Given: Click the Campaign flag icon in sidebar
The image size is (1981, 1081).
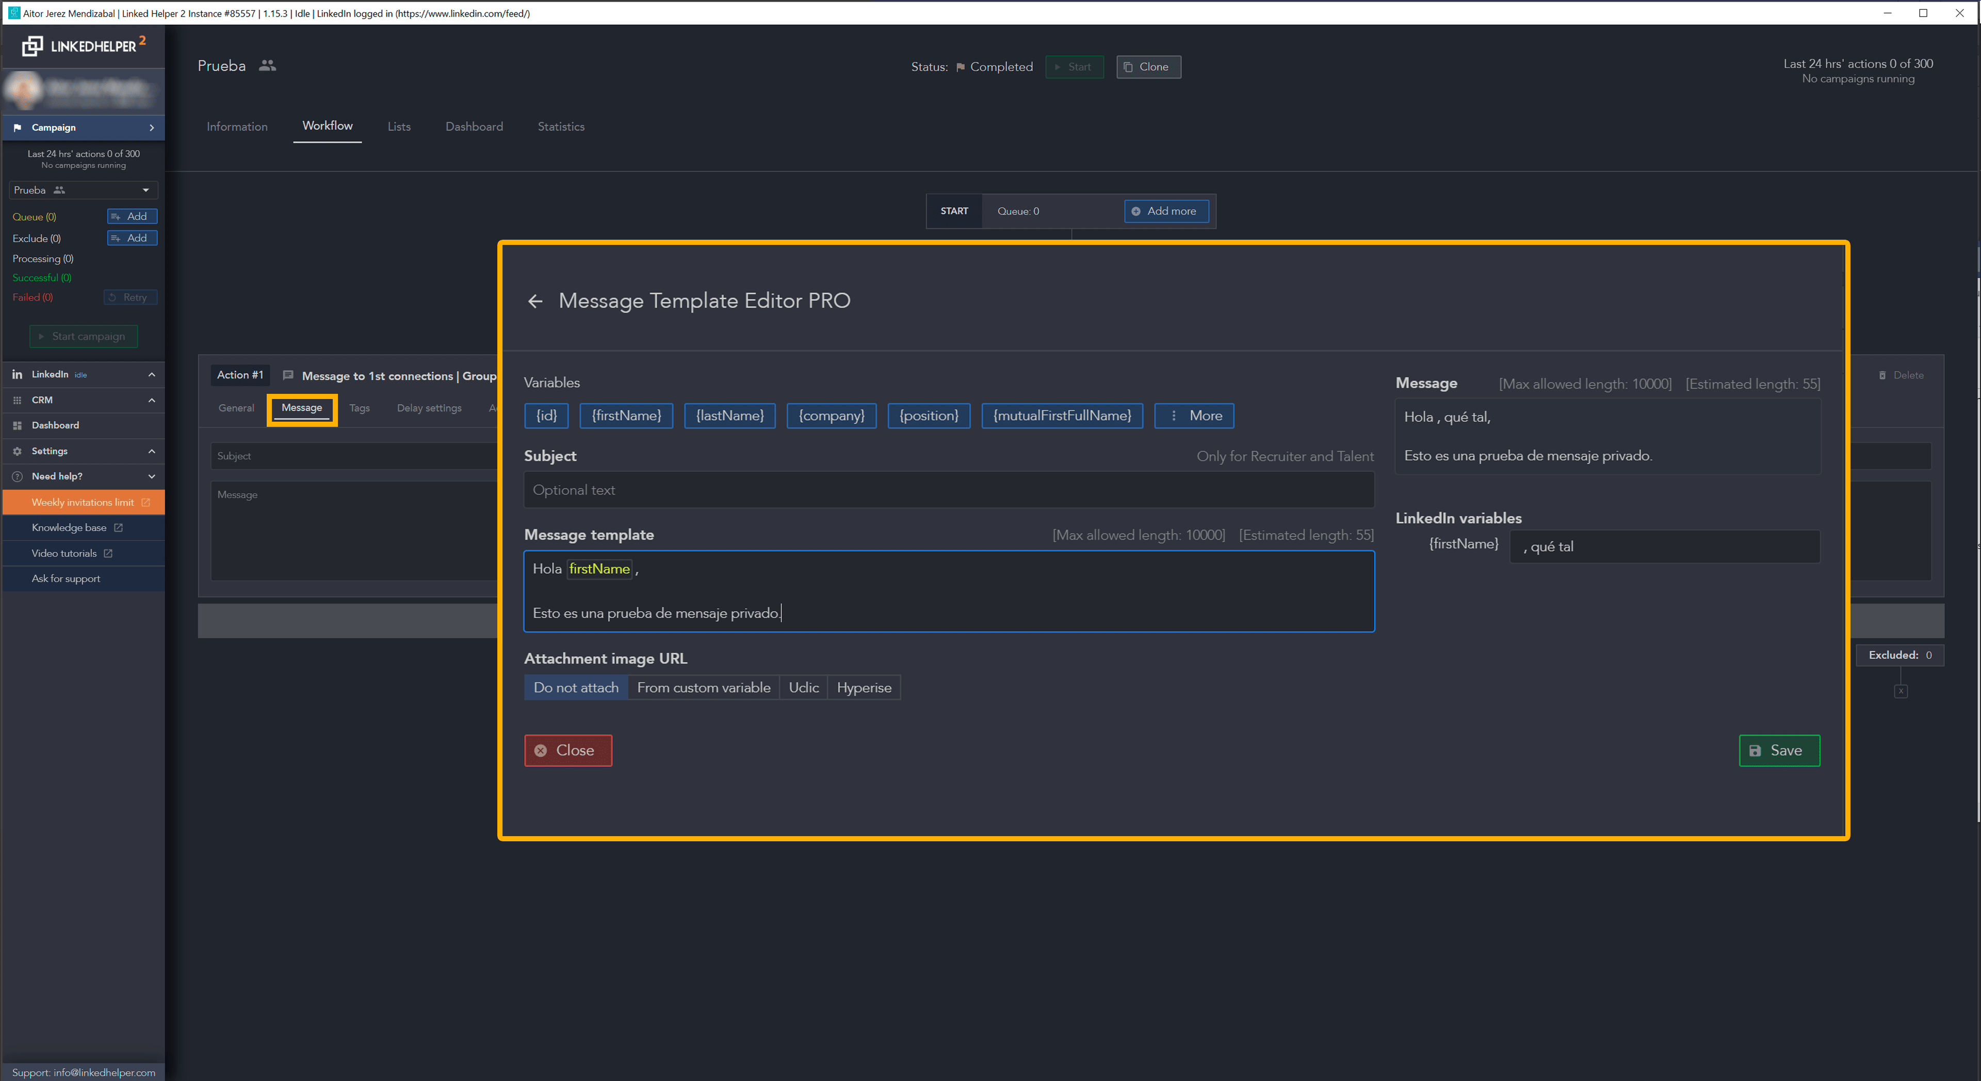Looking at the screenshot, I should tap(17, 127).
